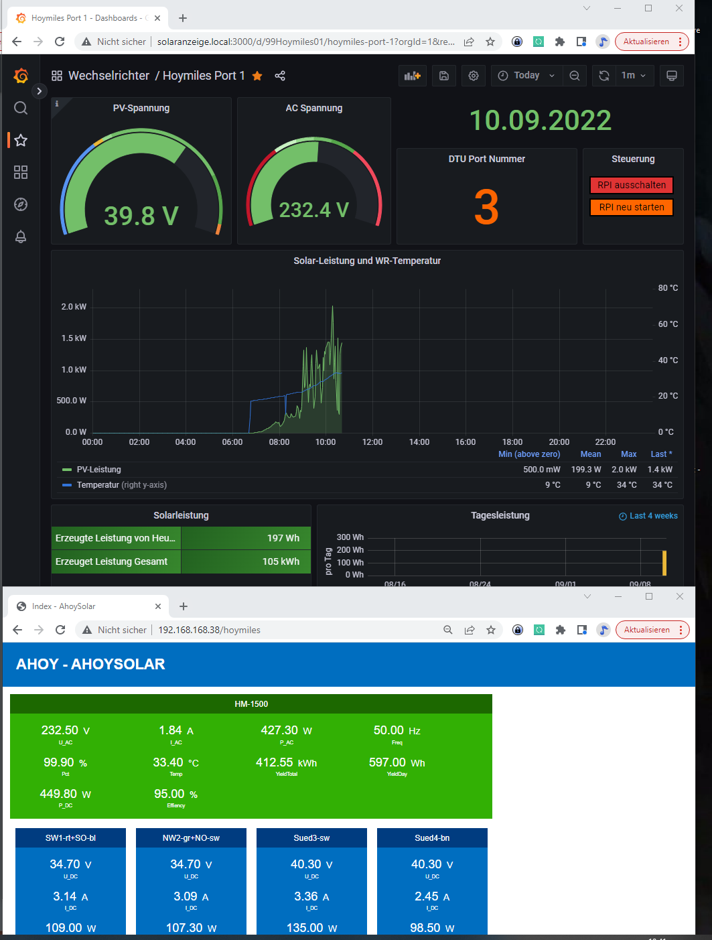Share the dashboard via share icon
Screen dimensions: 712x940
coord(280,76)
